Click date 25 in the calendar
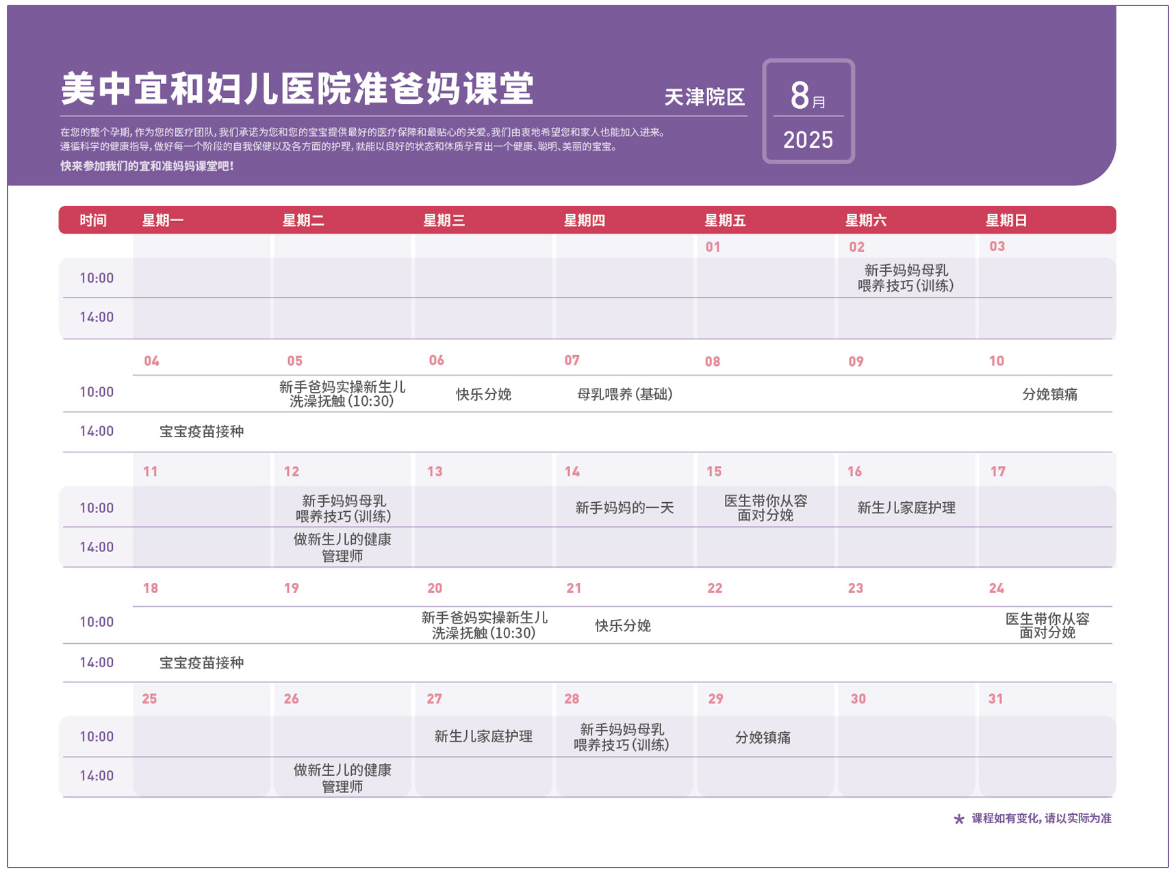 149,699
